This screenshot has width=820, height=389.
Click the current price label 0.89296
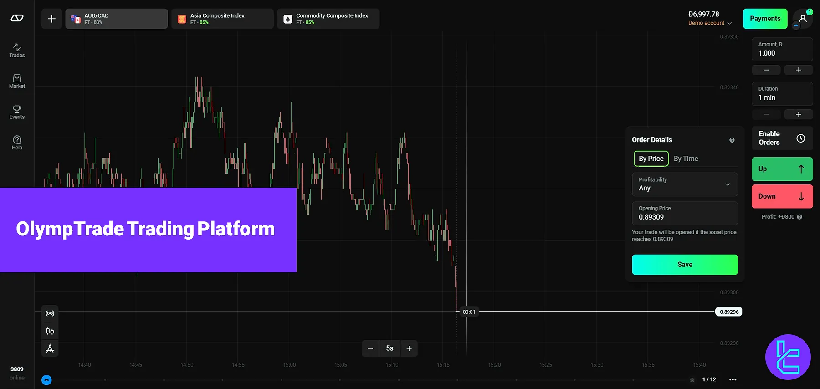729,312
